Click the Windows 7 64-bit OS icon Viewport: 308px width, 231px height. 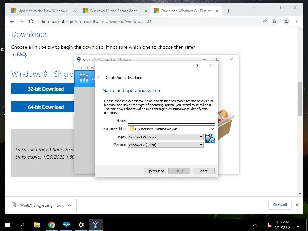[x=210, y=139]
